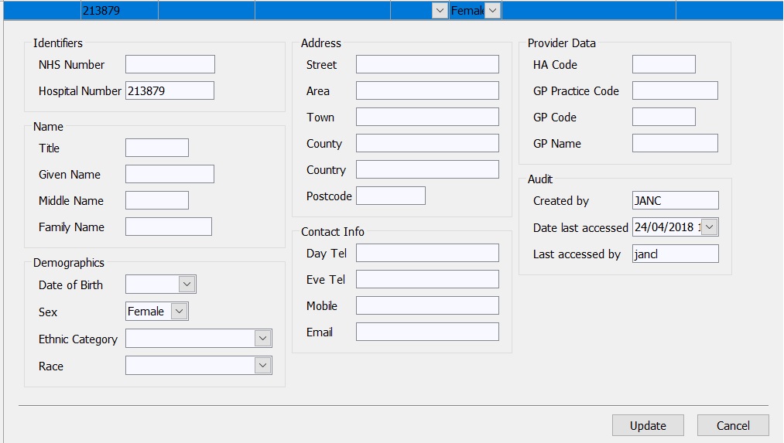Focus the Given Name text box
This screenshot has width=784, height=443.
click(x=169, y=174)
